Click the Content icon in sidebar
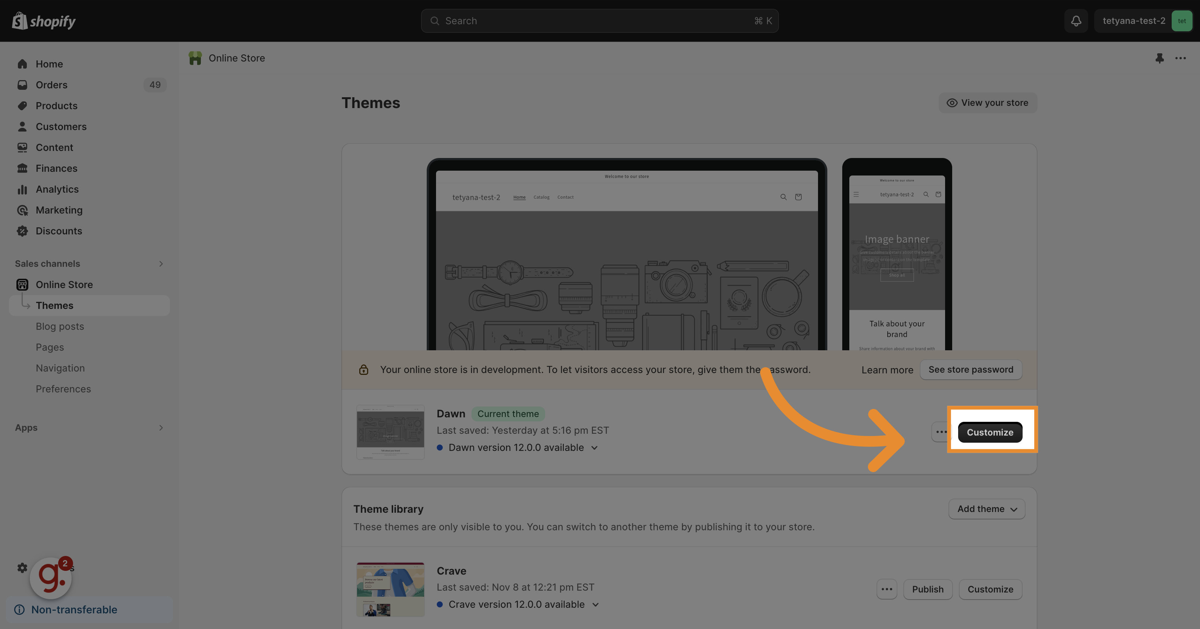Image resolution: width=1200 pixels, height=629 pixels. click(x=22, y=147)
